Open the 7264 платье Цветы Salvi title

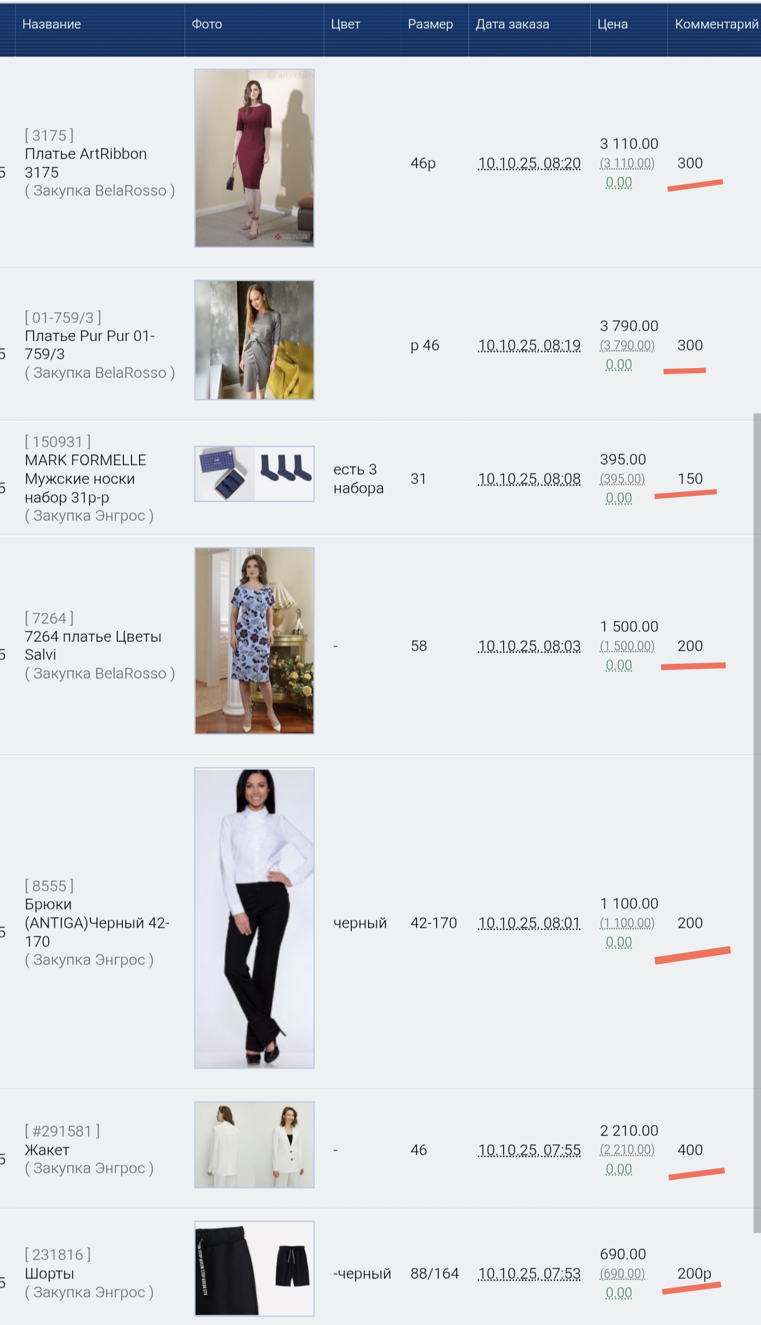(x=93, y=646)
